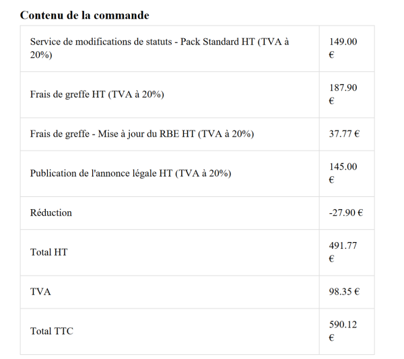Click 'Pack Standard HT' in first row
This screenshot has width=404, height=359.
click(x=217, y=42)
